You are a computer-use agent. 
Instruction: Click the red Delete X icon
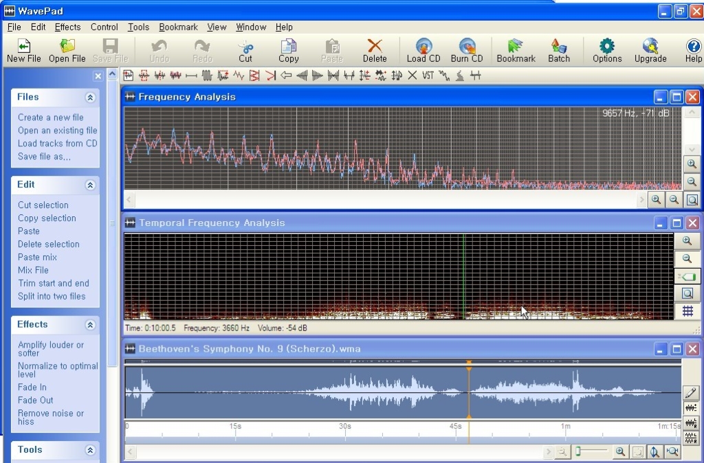pyautogui.click(x=375, y=50)
